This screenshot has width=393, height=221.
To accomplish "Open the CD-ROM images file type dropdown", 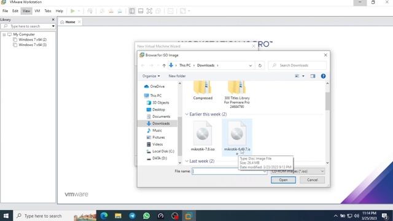I will [298, 171].
